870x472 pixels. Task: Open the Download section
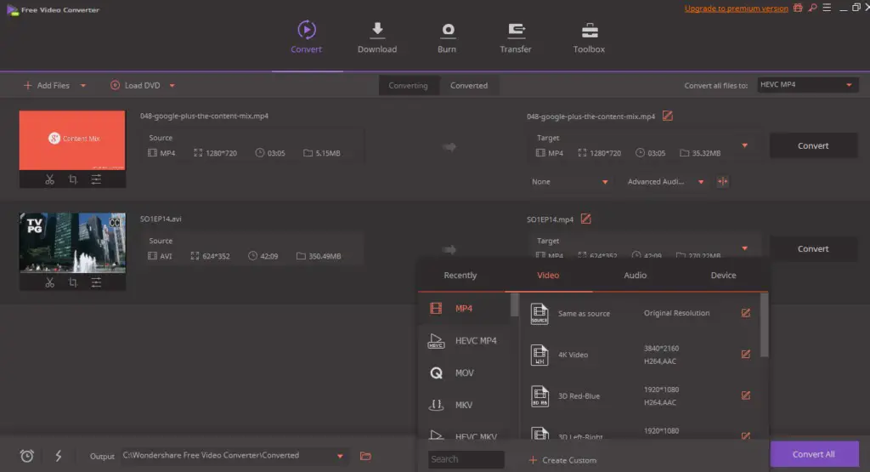pyautogui.click(x=377, y=37)
